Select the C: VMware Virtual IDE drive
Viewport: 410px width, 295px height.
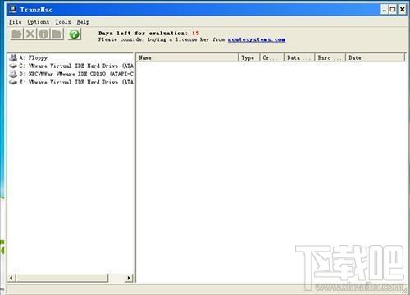point(71,66)
